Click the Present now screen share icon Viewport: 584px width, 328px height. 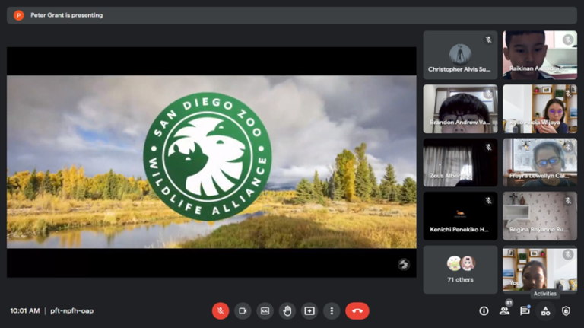pos(309,310)
